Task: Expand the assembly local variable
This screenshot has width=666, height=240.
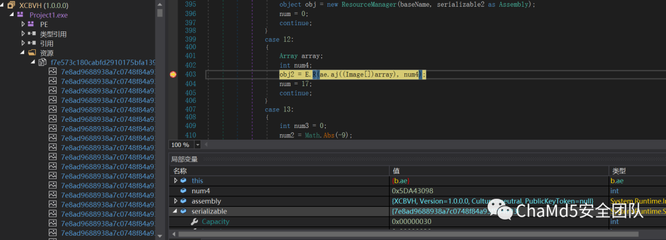Action: (175, 201)
